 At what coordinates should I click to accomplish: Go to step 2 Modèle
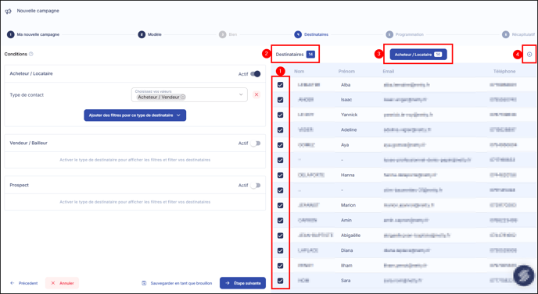[150, 34]
